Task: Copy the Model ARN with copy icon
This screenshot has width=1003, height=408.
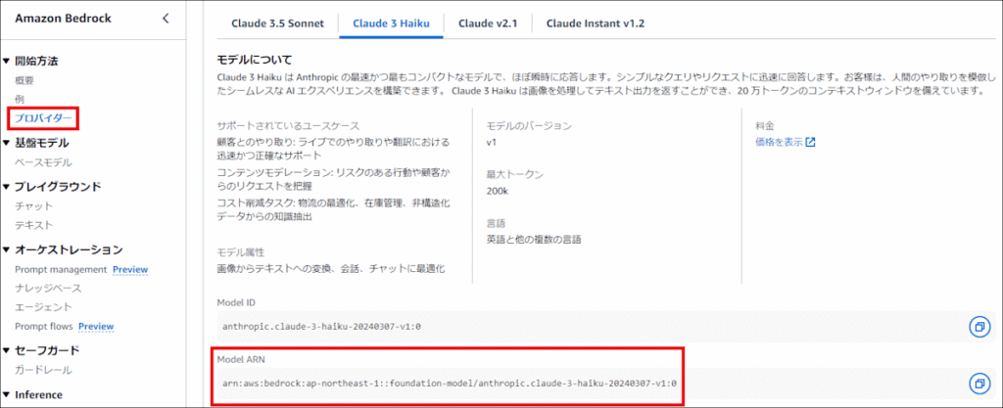Action: point(979,383)
